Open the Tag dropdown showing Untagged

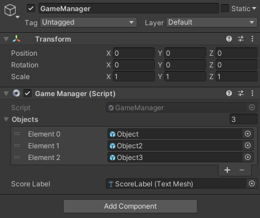point(88,22)
